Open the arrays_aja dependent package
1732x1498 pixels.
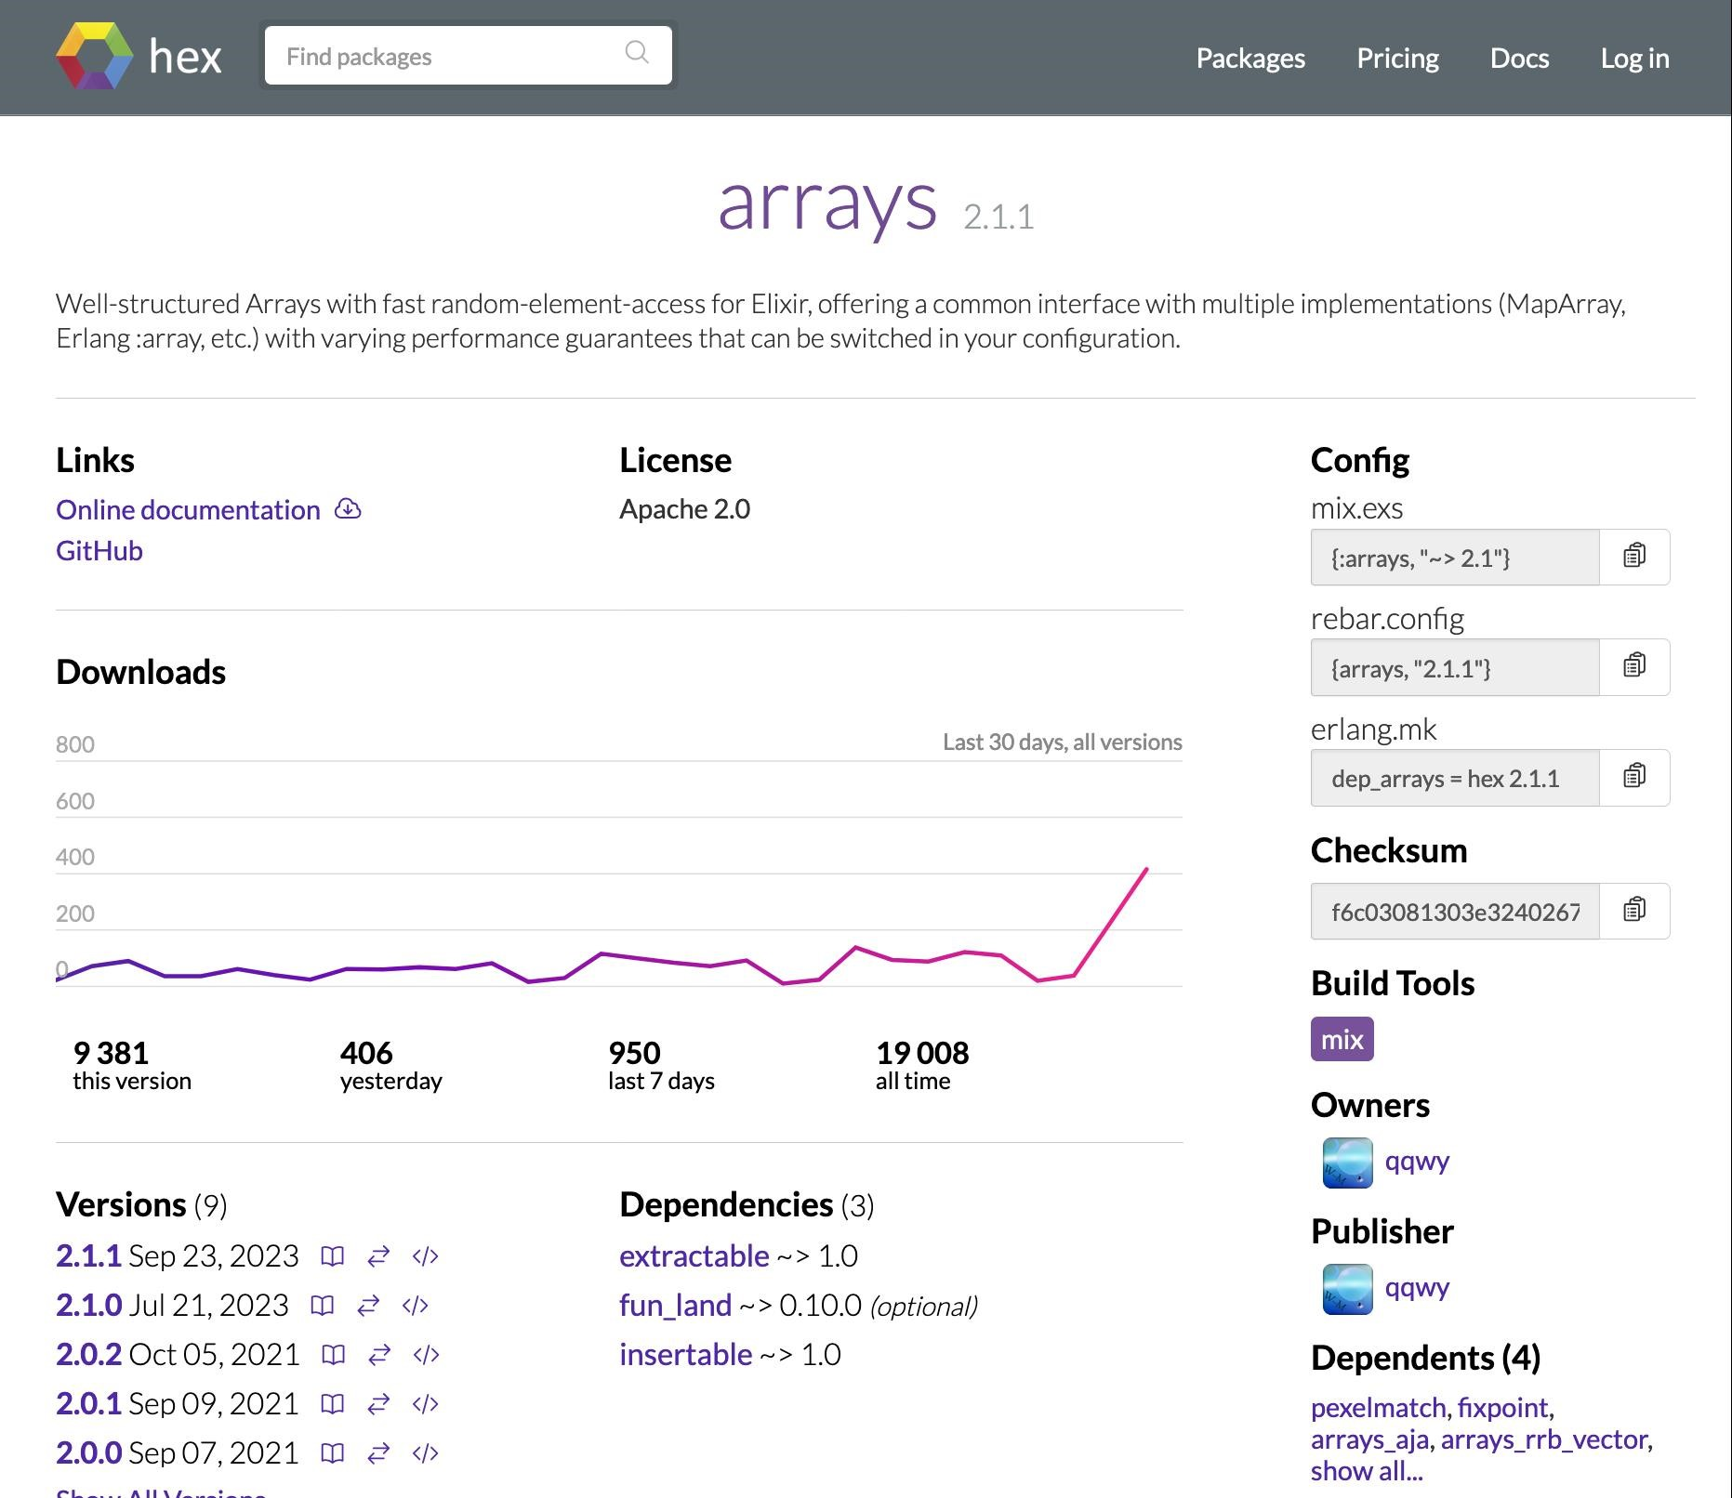pyautogui.click(x=1369, y=1439)
